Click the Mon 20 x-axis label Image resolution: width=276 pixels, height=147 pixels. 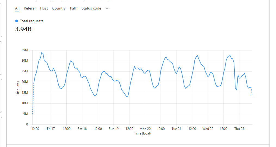145,129
